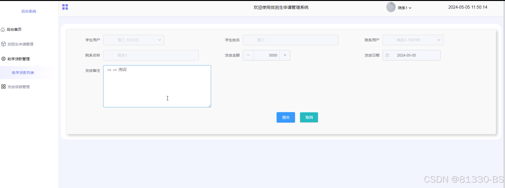Open the 学生用户 dropdown

[x=134, y=40]
